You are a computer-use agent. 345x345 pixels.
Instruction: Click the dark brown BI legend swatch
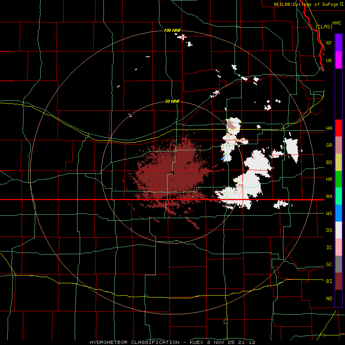pos(338,281)
